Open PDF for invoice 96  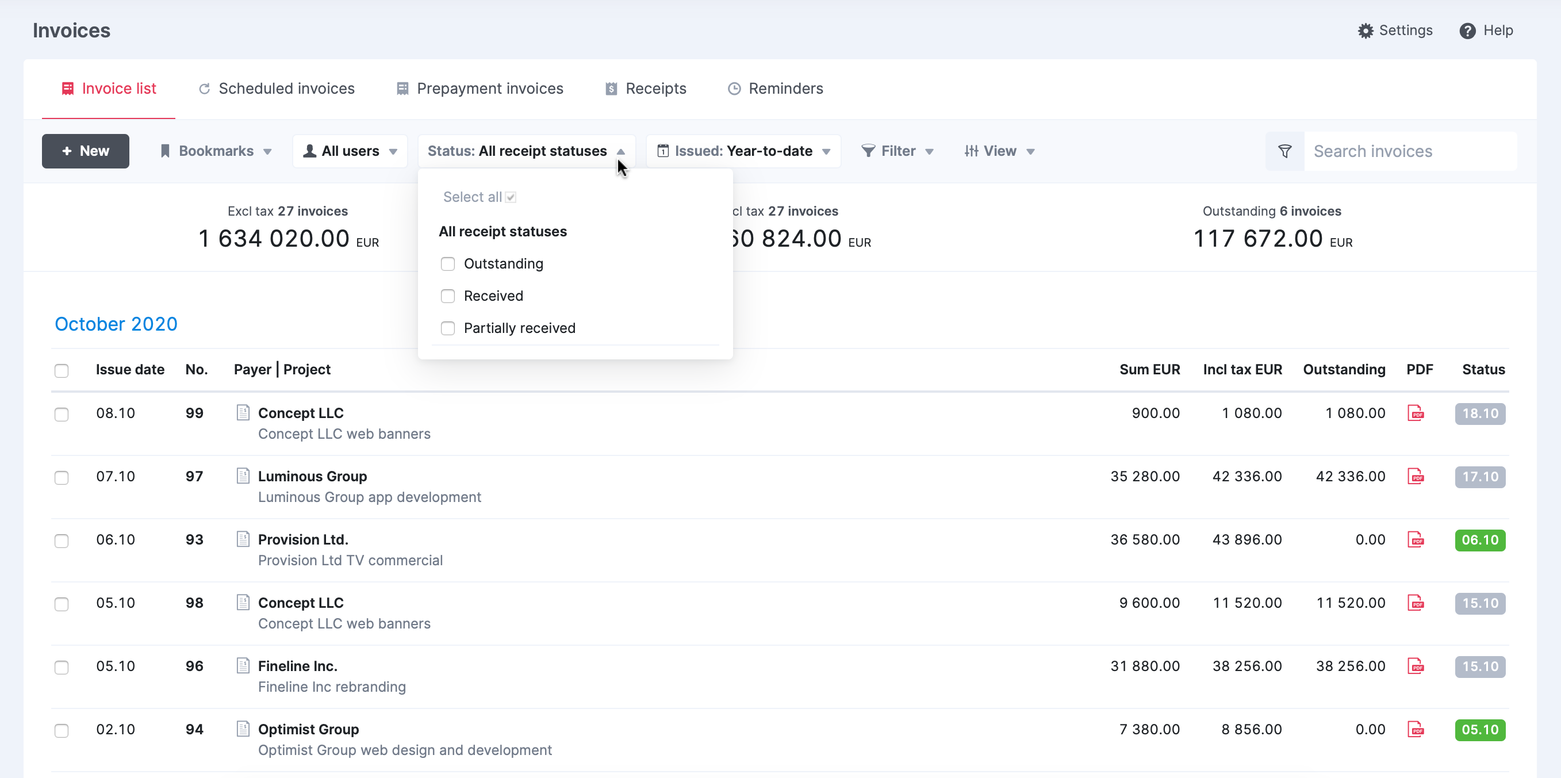pyautogui.click(x=1416, y=666)
